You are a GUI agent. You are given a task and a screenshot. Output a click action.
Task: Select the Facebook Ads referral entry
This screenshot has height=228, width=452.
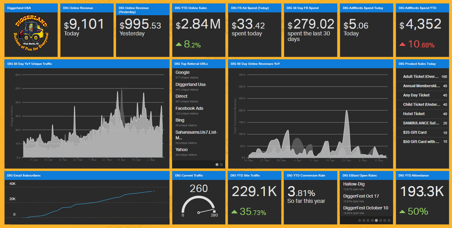point(198,110)
